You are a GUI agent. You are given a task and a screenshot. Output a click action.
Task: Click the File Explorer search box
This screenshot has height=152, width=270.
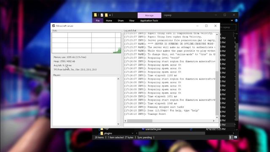pyautogui.click(x=228, y=27)
